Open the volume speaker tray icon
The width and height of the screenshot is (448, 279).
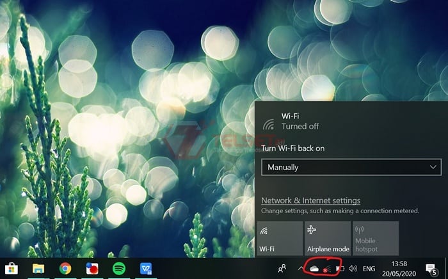353,269
